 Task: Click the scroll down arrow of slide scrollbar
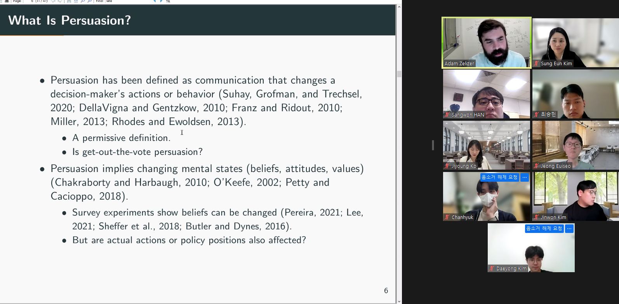pyautogui.click(x=399, y=301)
